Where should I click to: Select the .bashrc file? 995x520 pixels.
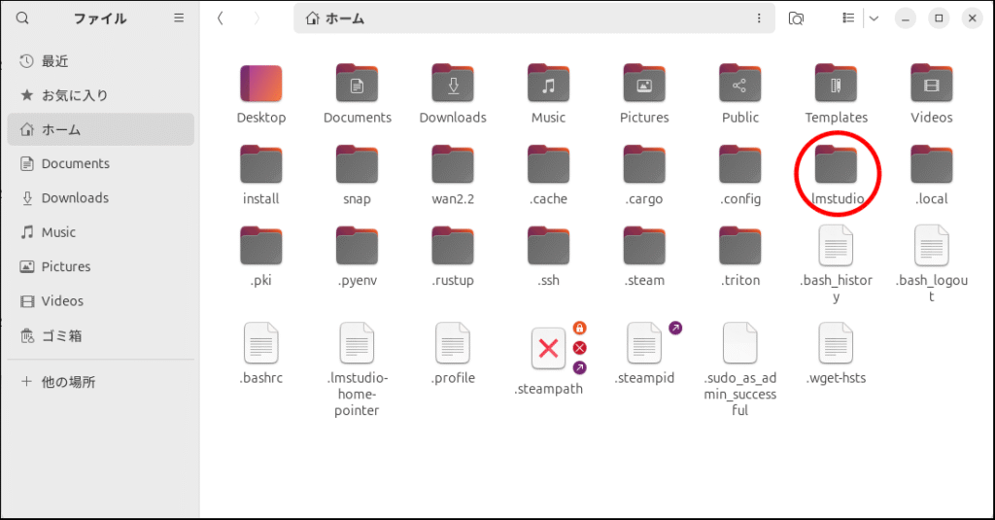tap(260, 345)
